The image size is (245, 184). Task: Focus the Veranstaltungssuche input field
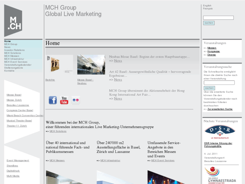[219, 82]
